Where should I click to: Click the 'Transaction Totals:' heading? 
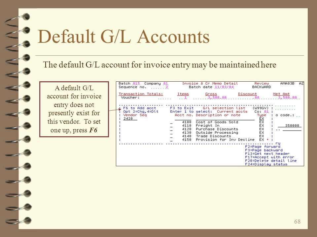click(x=141, y=94)
